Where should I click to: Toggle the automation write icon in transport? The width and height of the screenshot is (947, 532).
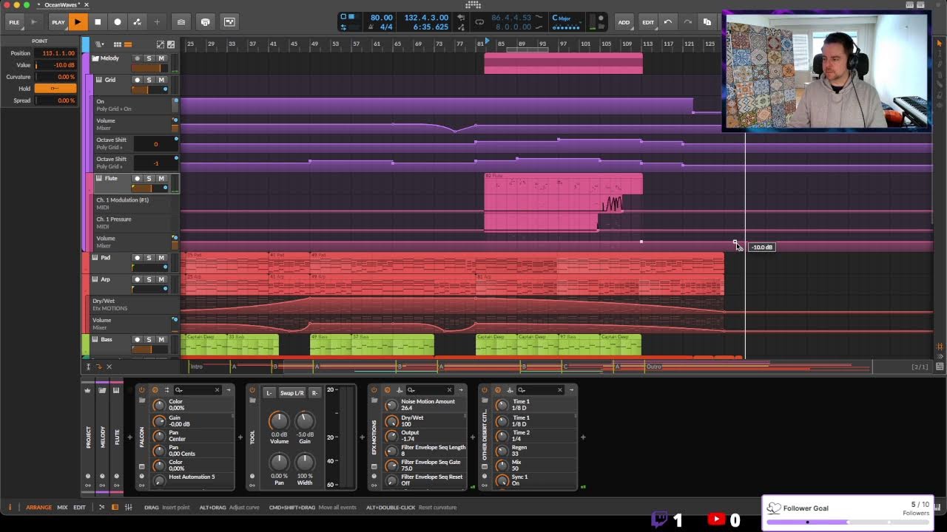137,22
